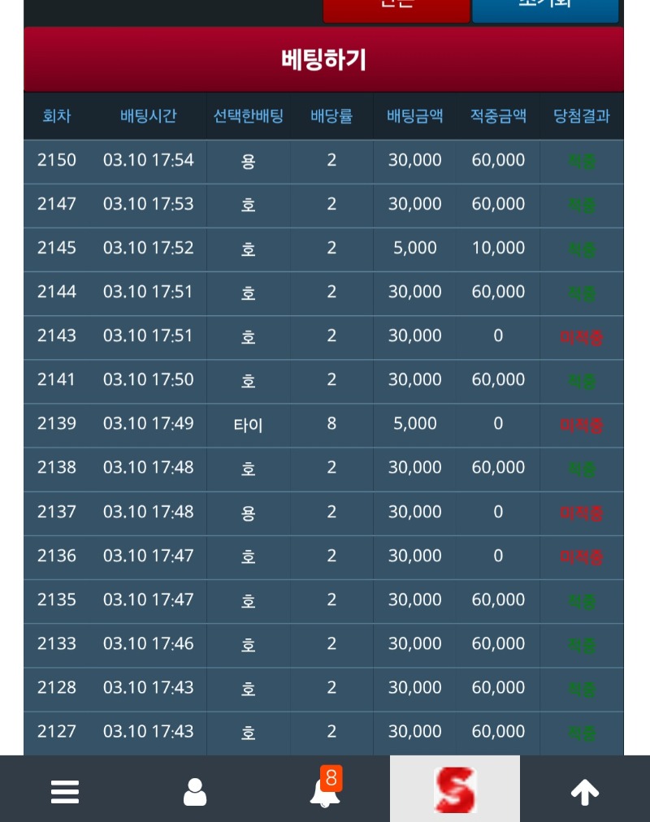650x822 pixels.
Task: Select the 타이 bet in round 2139
Action: point(249,424)
